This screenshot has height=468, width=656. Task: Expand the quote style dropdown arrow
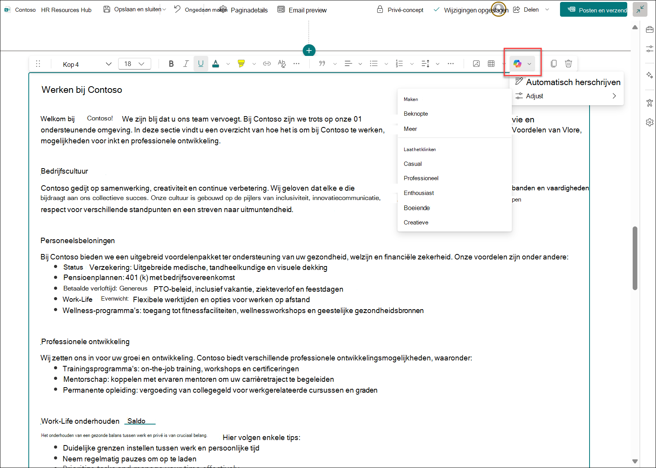335,64
